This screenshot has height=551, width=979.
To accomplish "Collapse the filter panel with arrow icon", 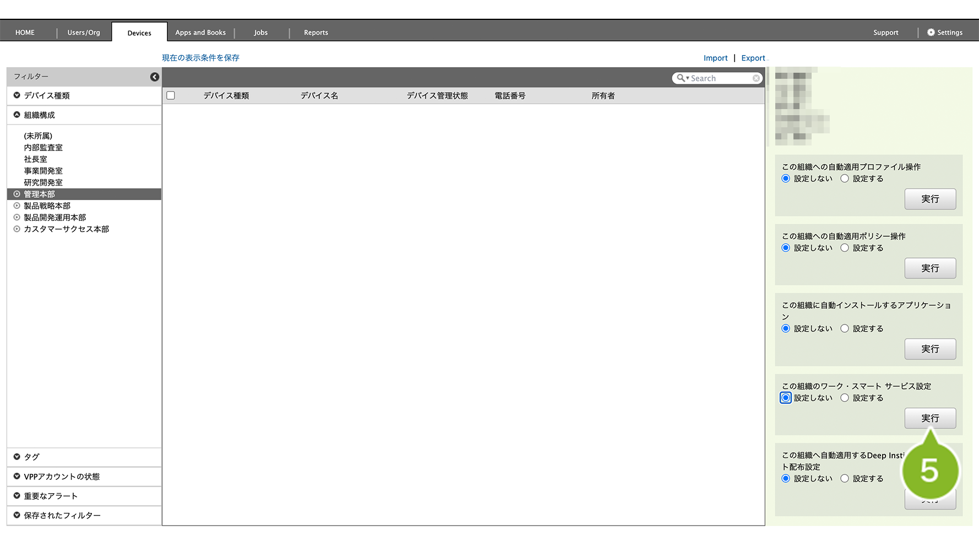I will click(155, 77).
